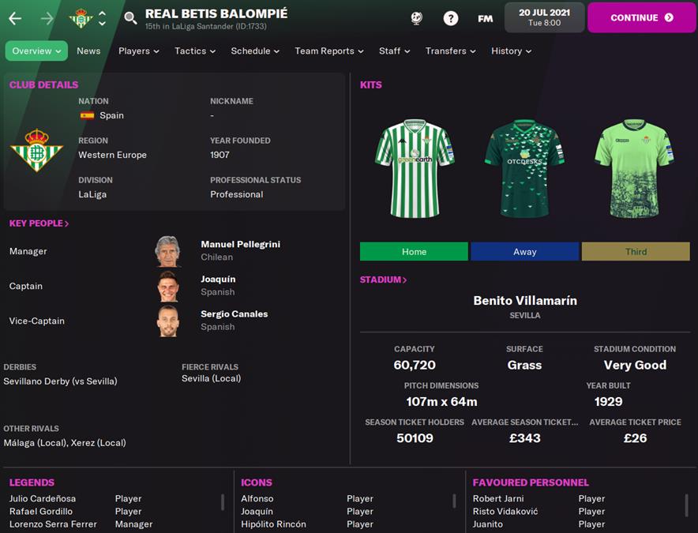Screen dimensions: 698x533
Task: Click the 50109 season ticket holders value
Action: tap(415, 438)
